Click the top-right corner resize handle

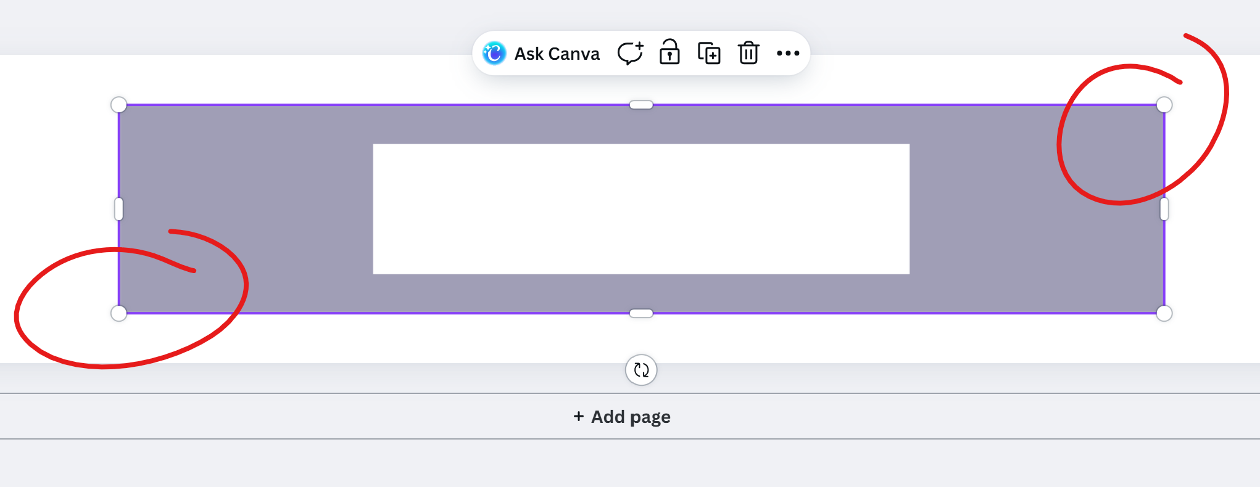click(1164, 105)
